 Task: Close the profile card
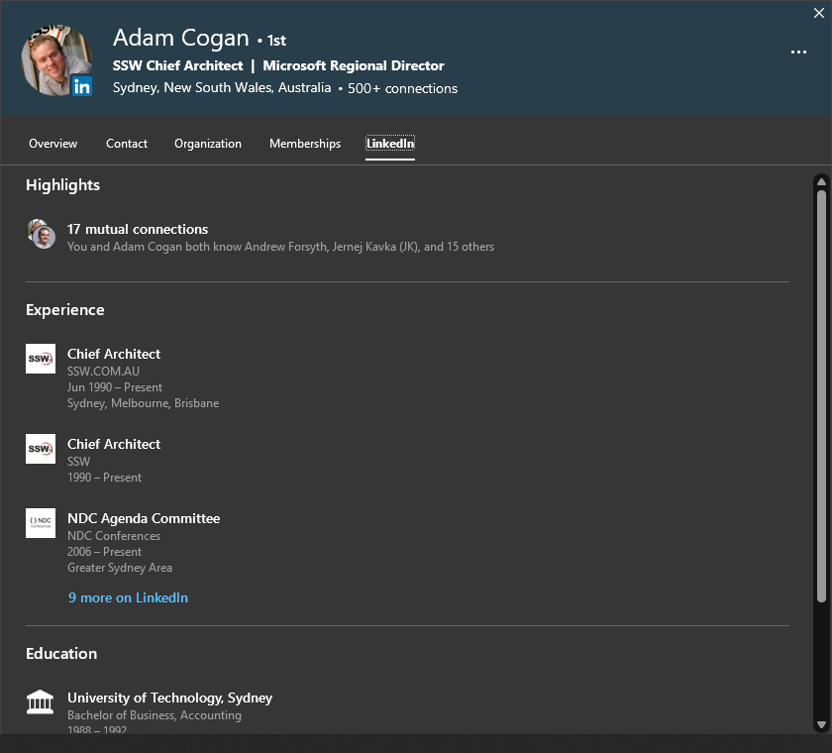(818, 13)
